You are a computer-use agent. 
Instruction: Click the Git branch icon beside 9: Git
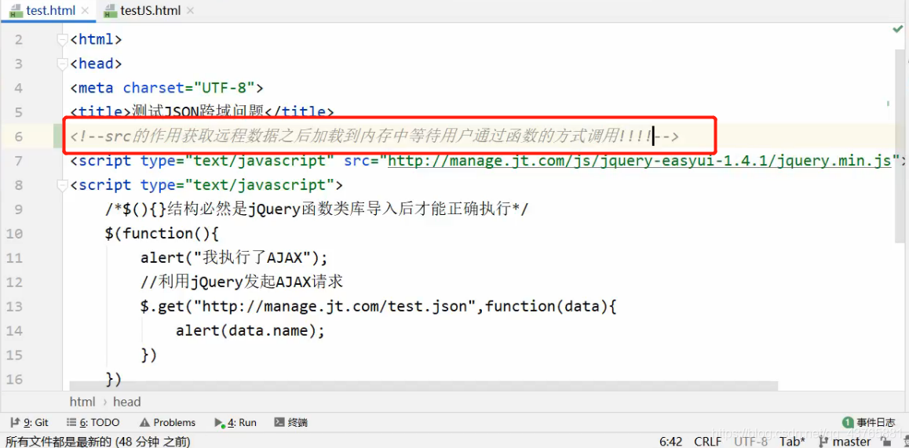(15, 422)
